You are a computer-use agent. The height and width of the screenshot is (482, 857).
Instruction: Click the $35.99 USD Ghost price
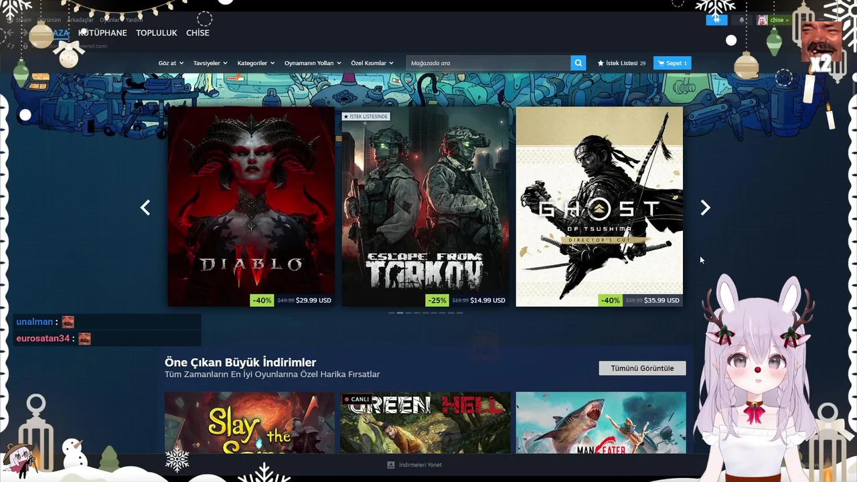click(661, 301)
